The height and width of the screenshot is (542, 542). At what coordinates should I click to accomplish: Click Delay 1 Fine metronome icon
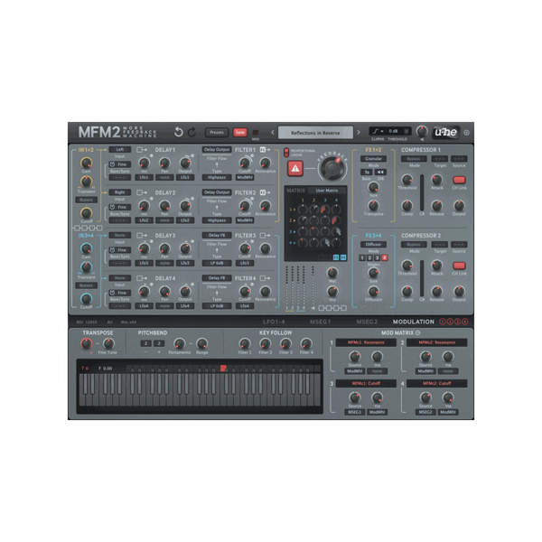point(112,164)
